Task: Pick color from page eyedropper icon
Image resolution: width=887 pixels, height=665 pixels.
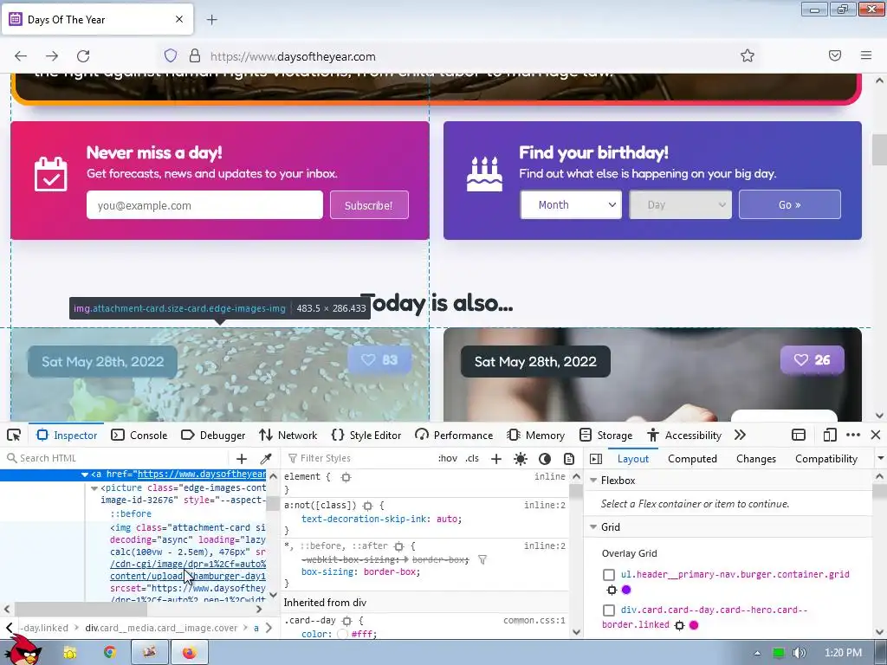Action: click(x=266, y=459)
